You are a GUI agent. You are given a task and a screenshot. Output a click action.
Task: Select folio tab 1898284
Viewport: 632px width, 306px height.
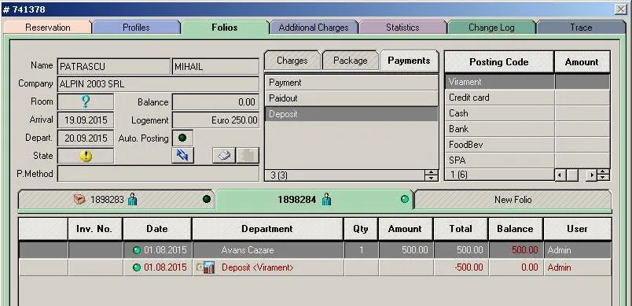tap(314, 199)
